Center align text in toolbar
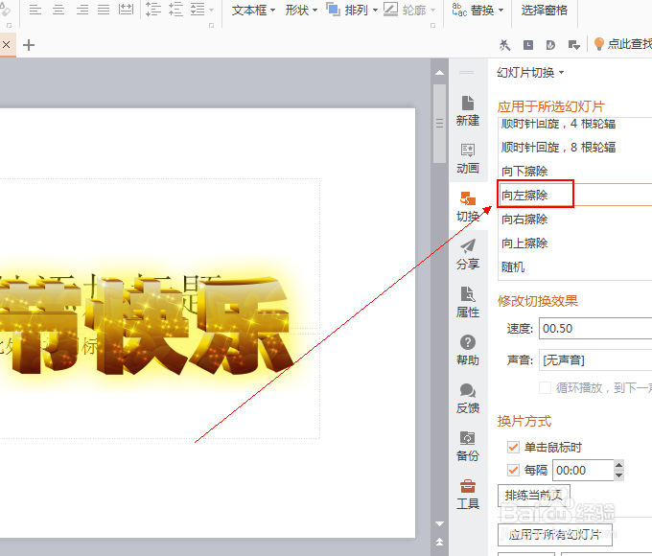 click(x=58, y=10)
